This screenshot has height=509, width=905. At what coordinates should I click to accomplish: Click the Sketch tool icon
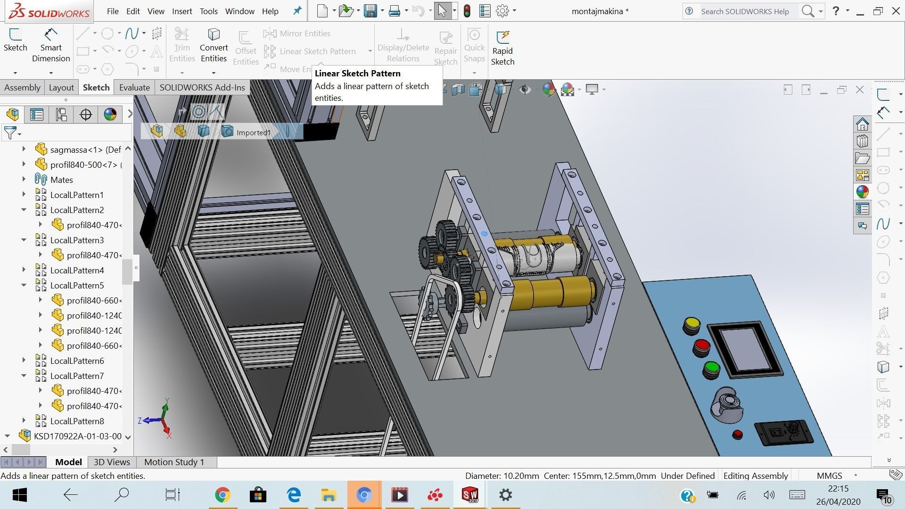pos(15,40)
